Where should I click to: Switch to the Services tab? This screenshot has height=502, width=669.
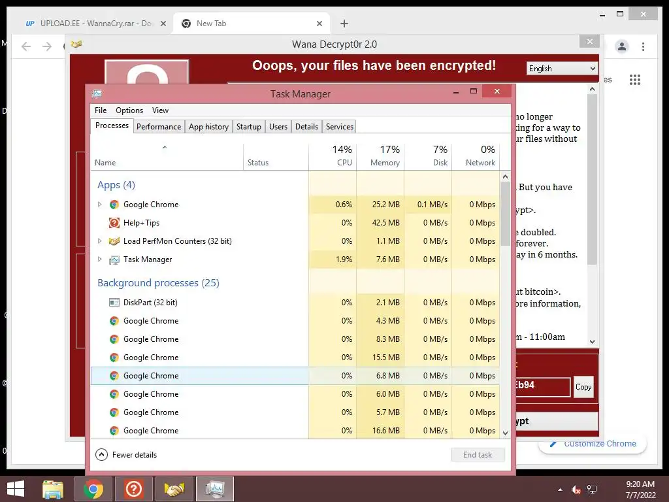[x=340, y=127]
